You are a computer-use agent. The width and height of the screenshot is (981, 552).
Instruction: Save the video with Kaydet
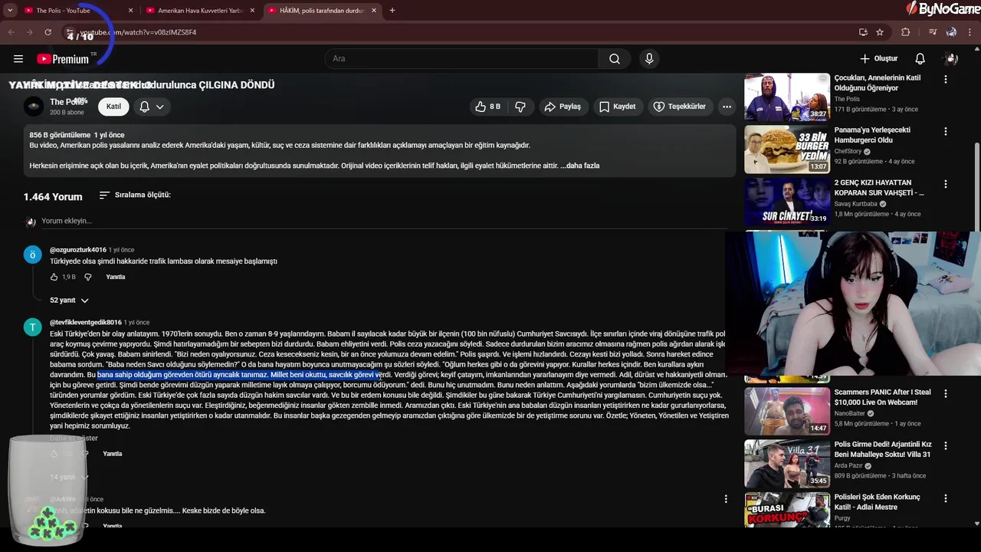[x=618, y=107]
